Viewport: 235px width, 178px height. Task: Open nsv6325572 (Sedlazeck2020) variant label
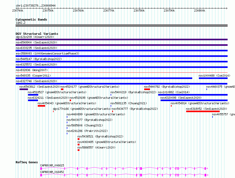click(x=36, y=65)
